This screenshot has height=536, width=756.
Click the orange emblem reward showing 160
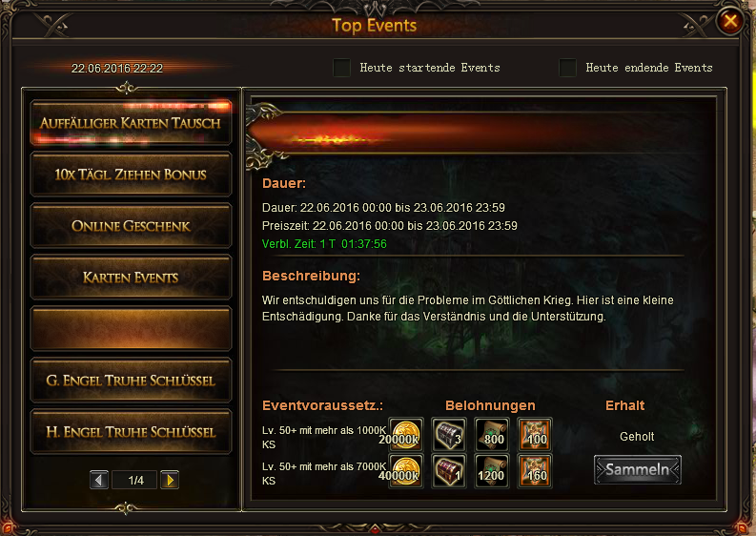(x=535, y=470)
